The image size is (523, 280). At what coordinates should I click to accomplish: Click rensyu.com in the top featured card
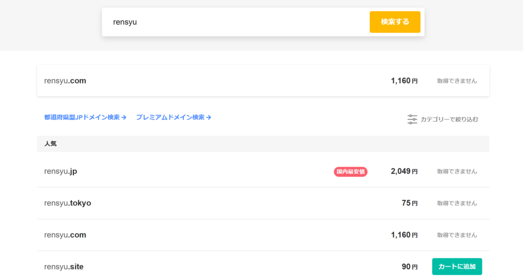(65, 81)
